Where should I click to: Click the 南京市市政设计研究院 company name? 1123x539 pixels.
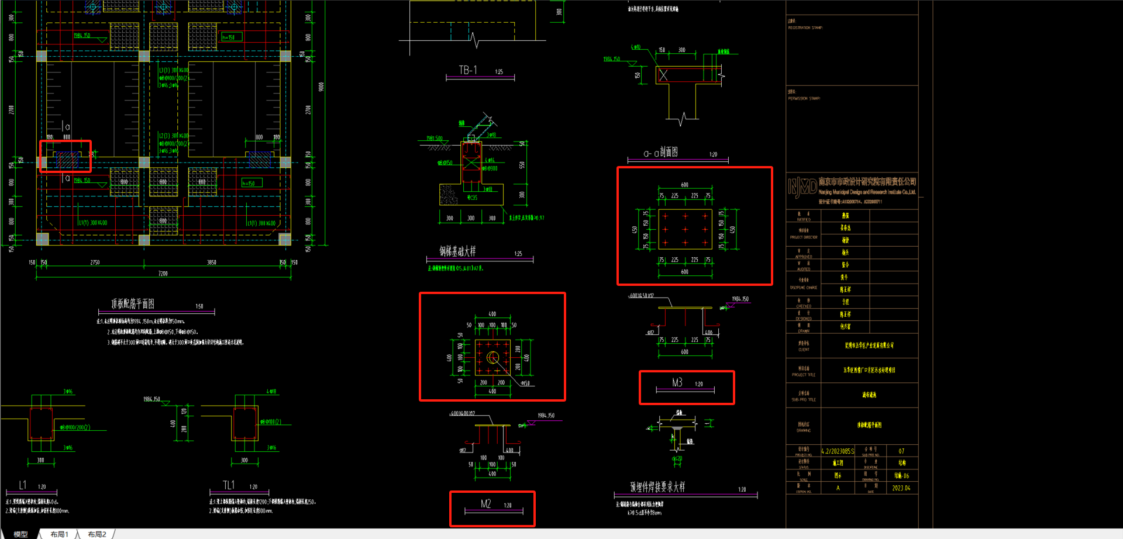click(867, 182)
